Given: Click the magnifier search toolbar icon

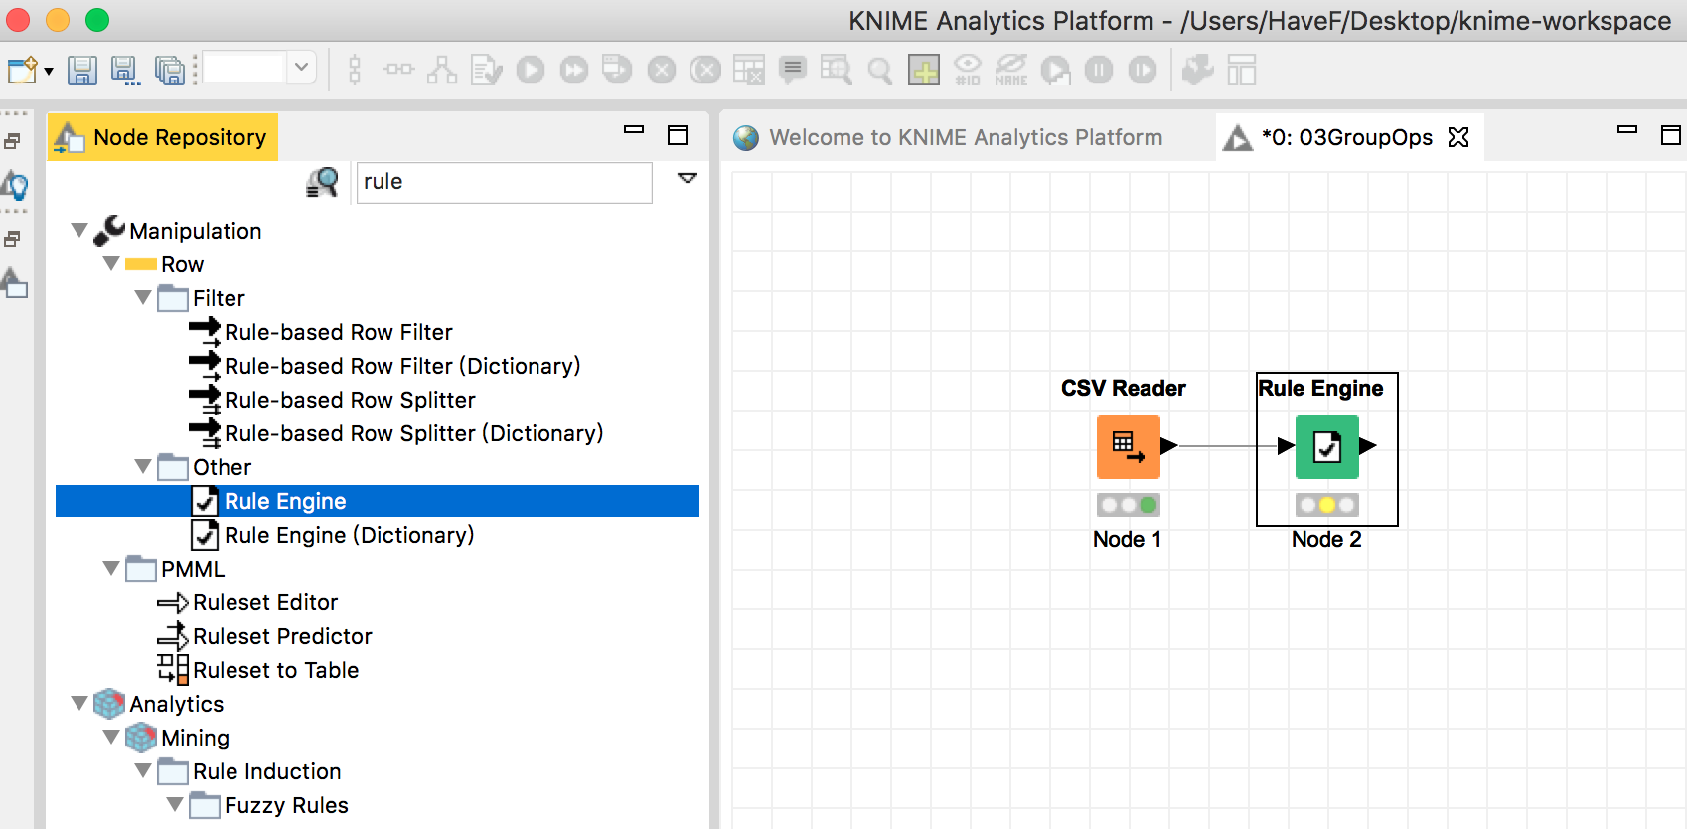Looking at the screenshot, I should (880, 71).
